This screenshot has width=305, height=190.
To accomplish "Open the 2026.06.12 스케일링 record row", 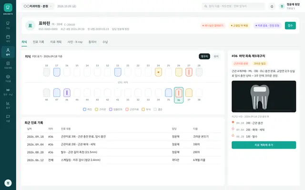I will coord(123,160).
